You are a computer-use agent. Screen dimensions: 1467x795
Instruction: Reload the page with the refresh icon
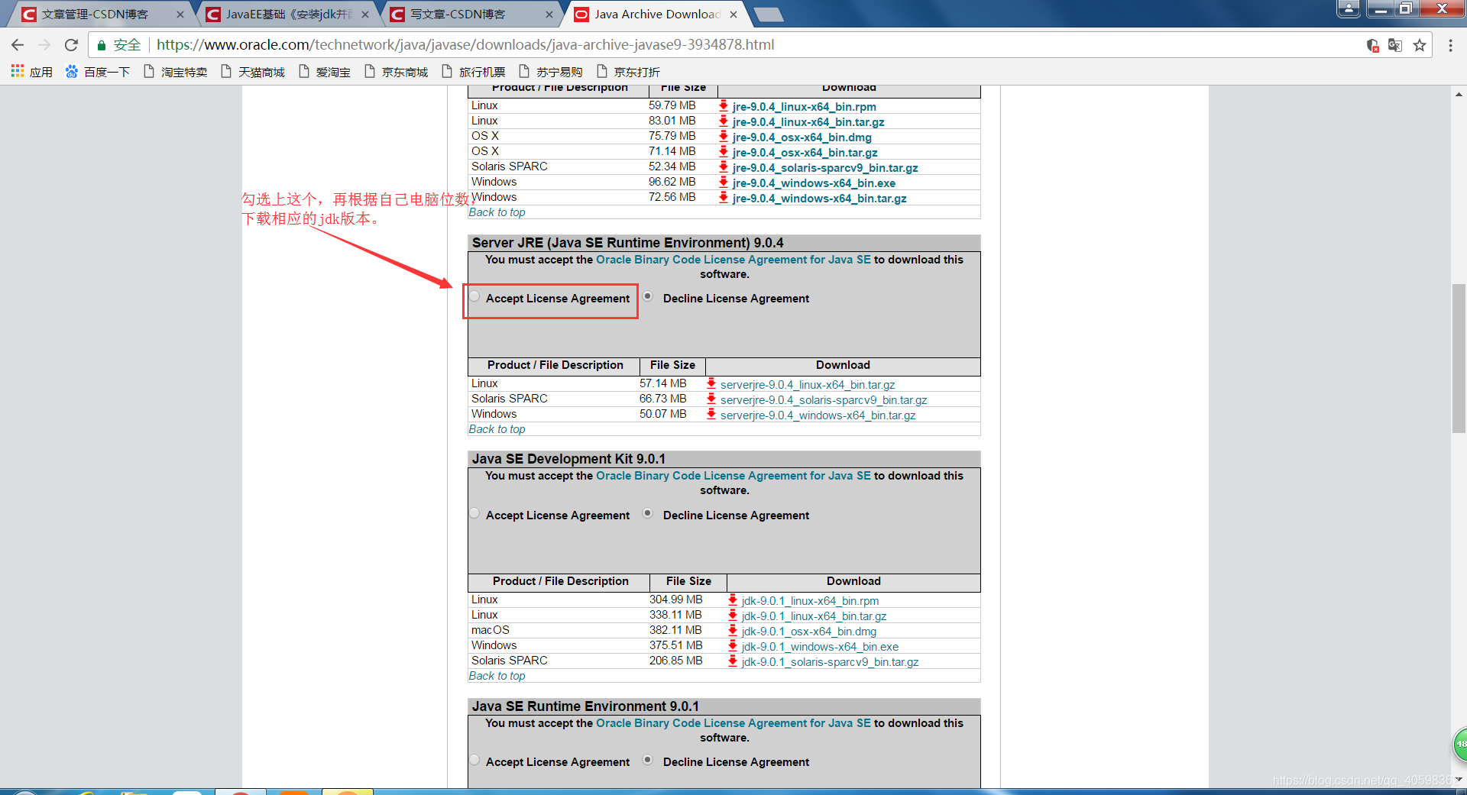pyautogui.click(x=71, y=45)
